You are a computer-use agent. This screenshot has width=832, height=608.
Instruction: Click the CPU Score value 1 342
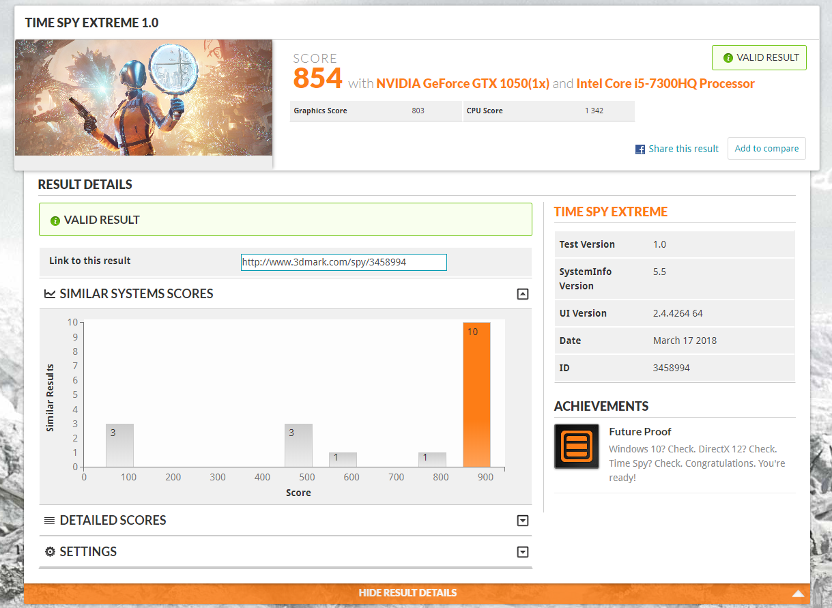click(x=594, y=111)
